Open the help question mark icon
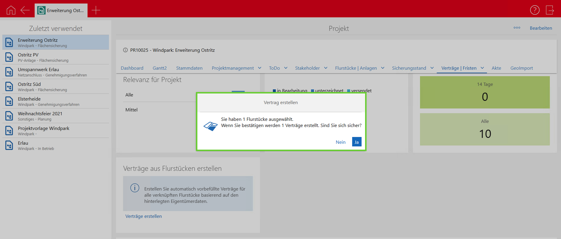 [535, 10]
